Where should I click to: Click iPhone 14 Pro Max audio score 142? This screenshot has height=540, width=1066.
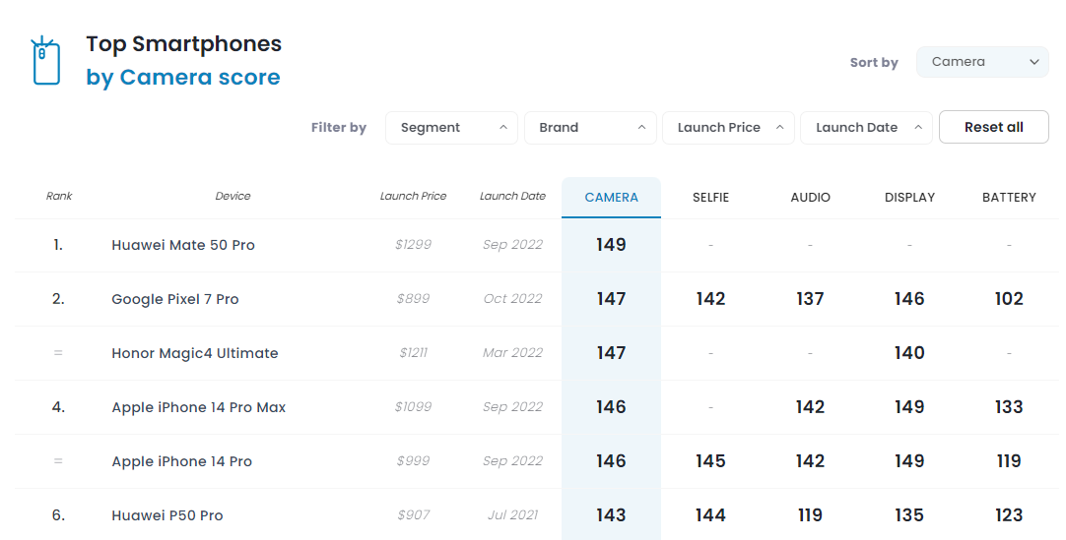tap(811, 408)
